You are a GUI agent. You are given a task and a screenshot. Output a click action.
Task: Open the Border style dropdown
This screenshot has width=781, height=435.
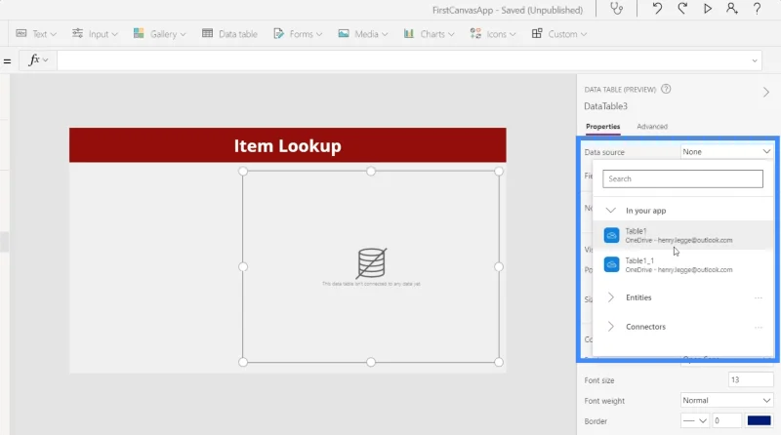pyautogui.click(x=695, y=420)
